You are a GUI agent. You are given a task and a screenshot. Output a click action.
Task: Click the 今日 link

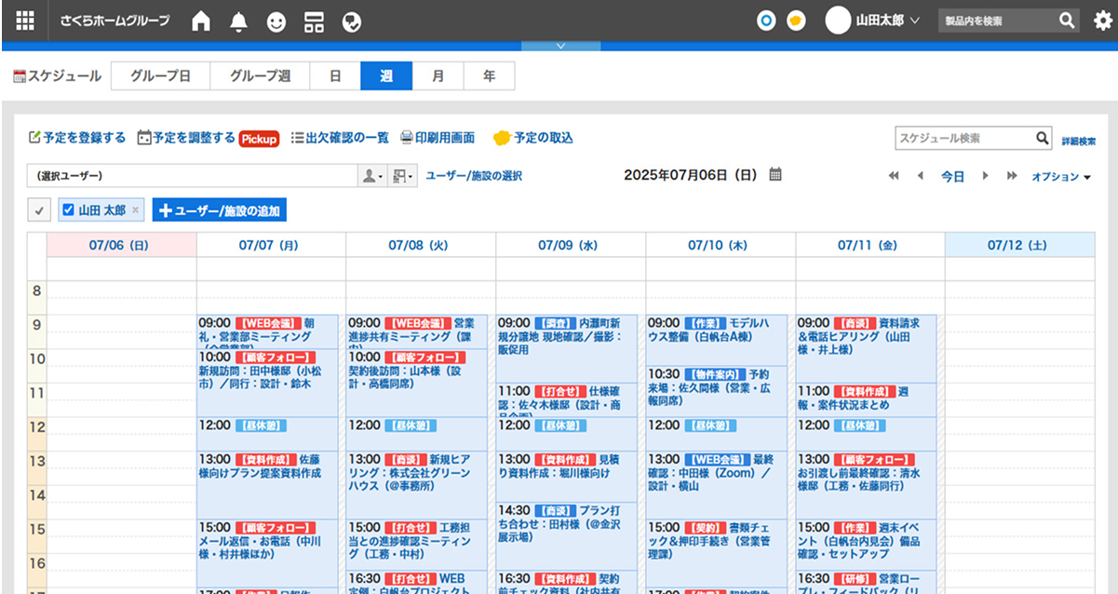[952, 177]
